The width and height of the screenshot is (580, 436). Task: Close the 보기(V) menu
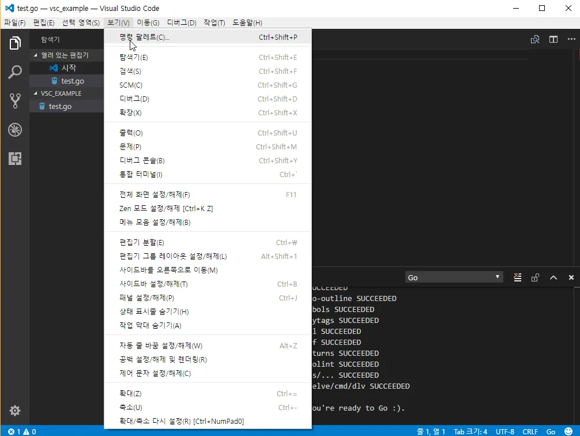(118, 22)
